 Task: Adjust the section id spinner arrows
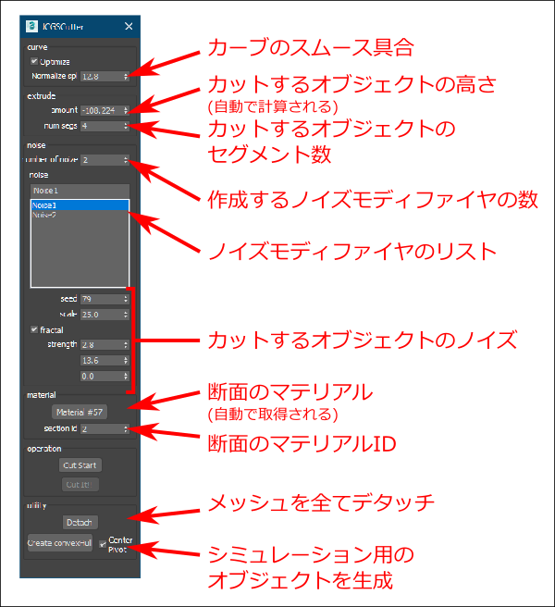click(126, 428)
